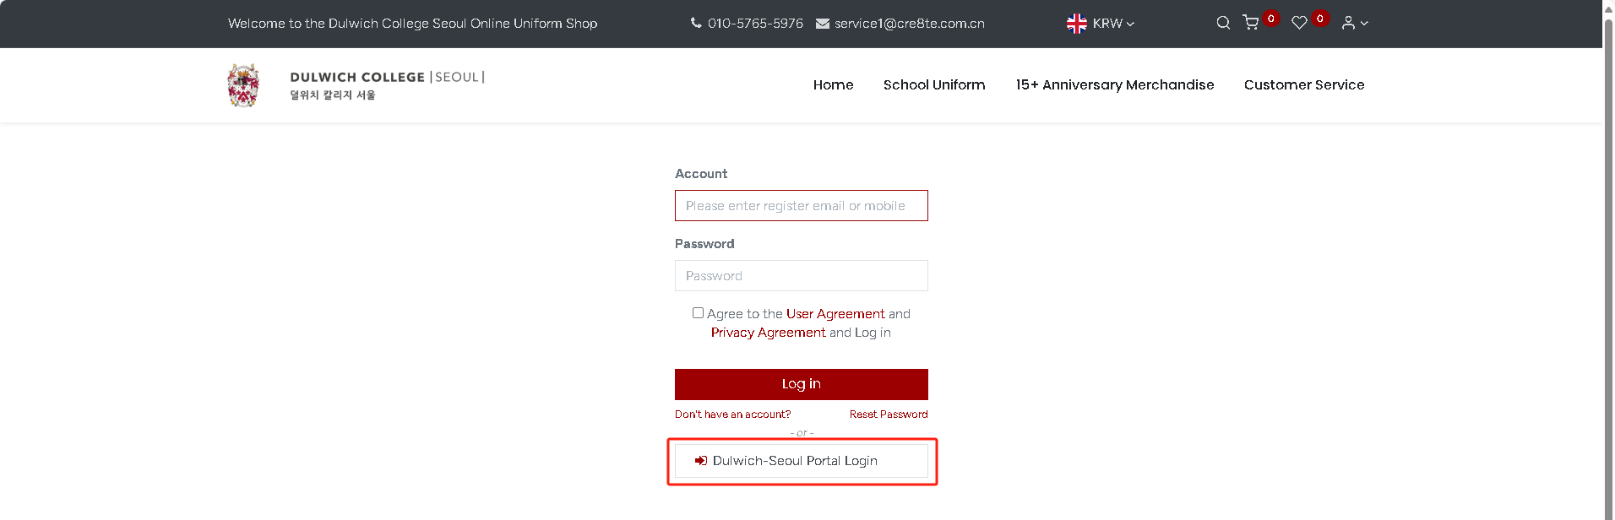Click the Dulwich College crest logo

(243, 85)
